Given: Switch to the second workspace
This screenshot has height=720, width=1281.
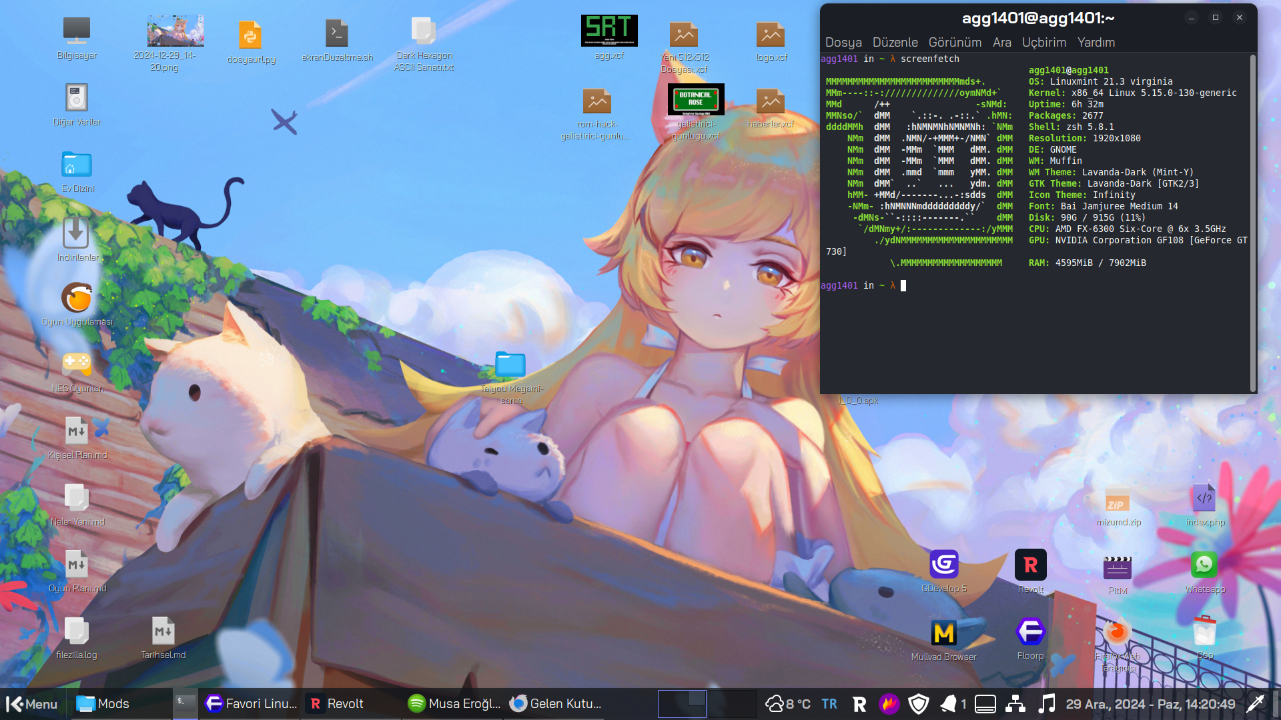Looking at the screenshot, I should click(732, 704).
